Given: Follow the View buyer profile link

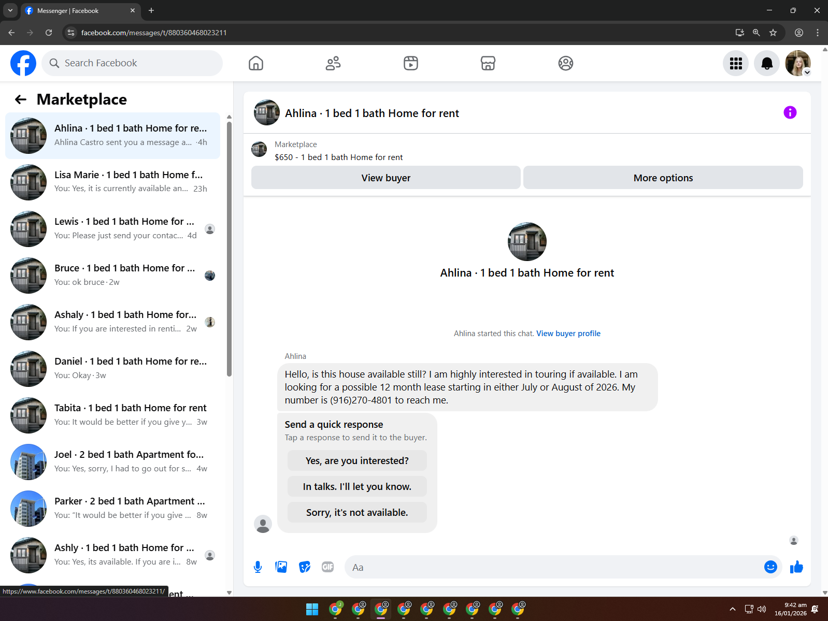Looking at the screenshot, I should pos(568,334).
